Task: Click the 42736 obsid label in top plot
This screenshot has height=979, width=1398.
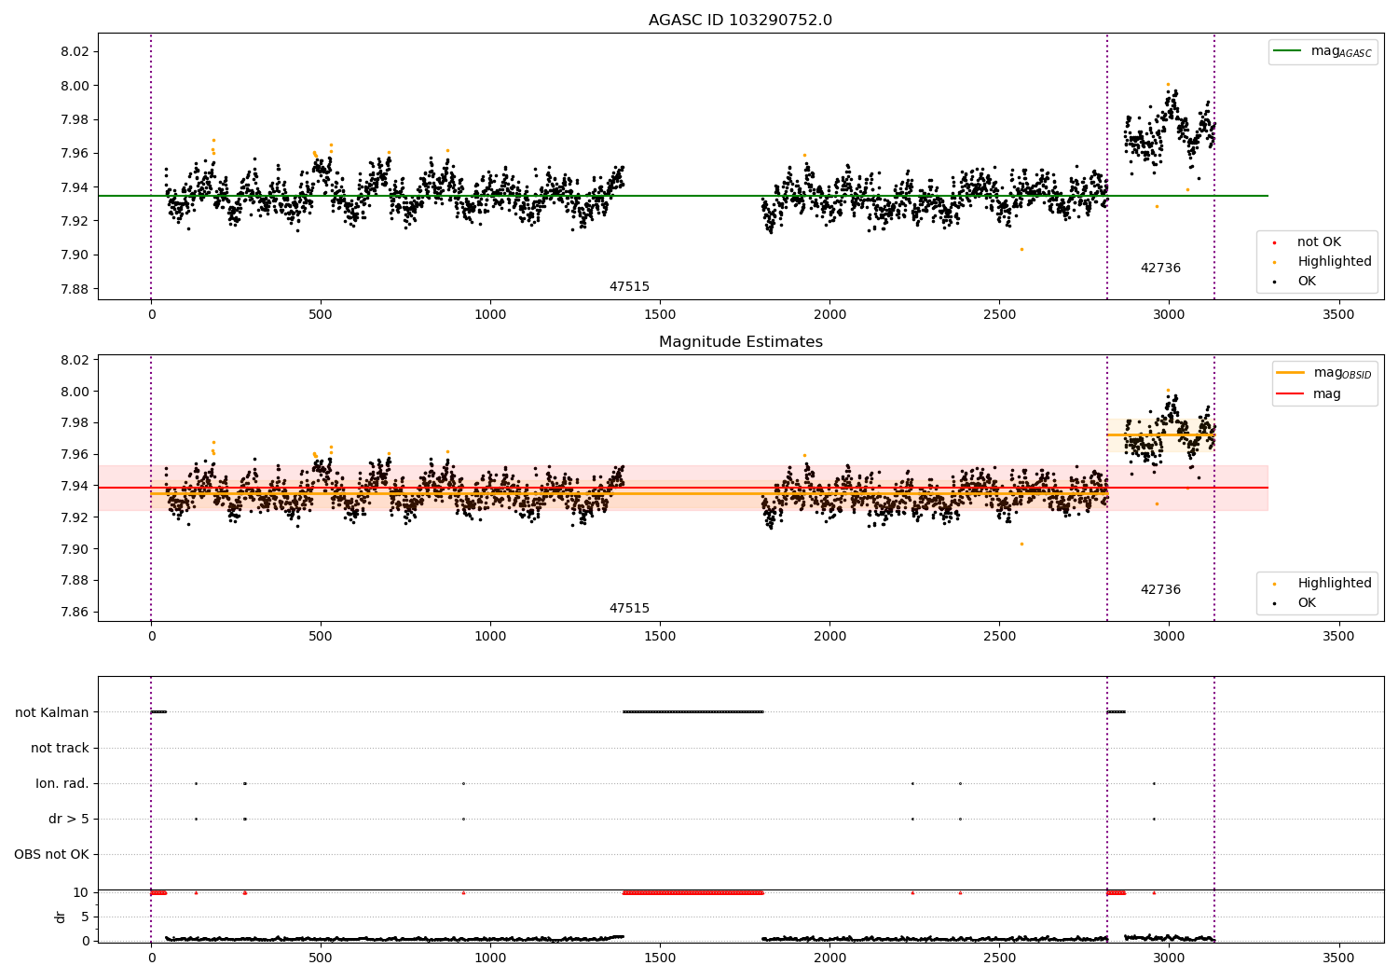Action: point(1160,269)
